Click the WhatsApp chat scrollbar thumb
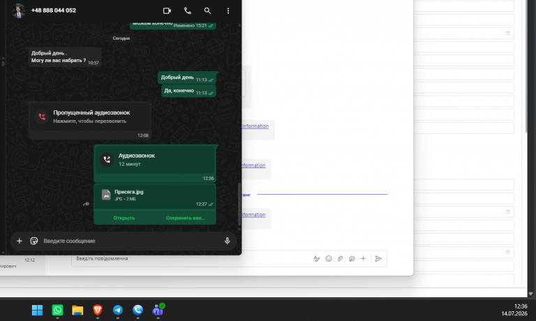The width and height of the screenshot is (536, 321). click(239, 204)
